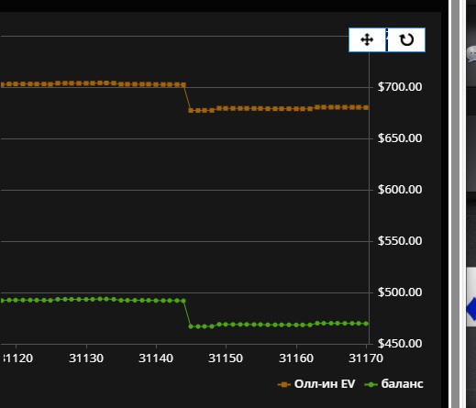Image resolution: width=476 pixels, height=408 pixels.
Task: Click the $600.00 axis label
Action: [400, 190]
